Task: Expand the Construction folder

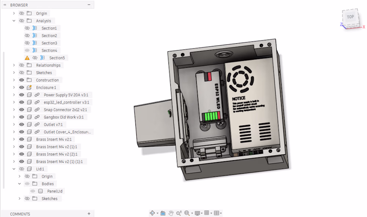Action: [x=14, y=80]
